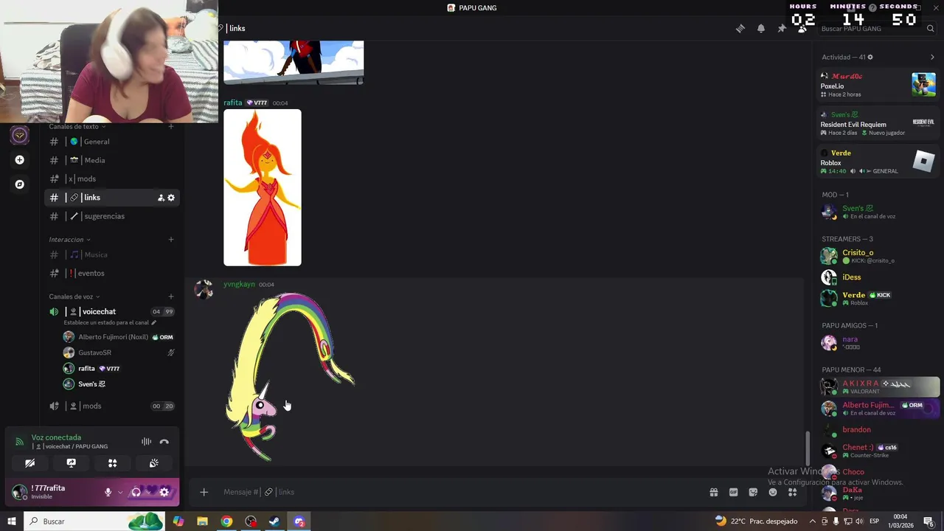Click the attach file plus button

tap(204, 492)
